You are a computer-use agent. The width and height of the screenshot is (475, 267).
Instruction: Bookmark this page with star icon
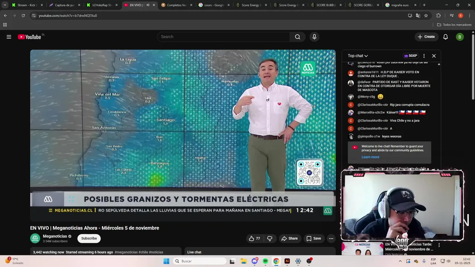pos(426,16)
